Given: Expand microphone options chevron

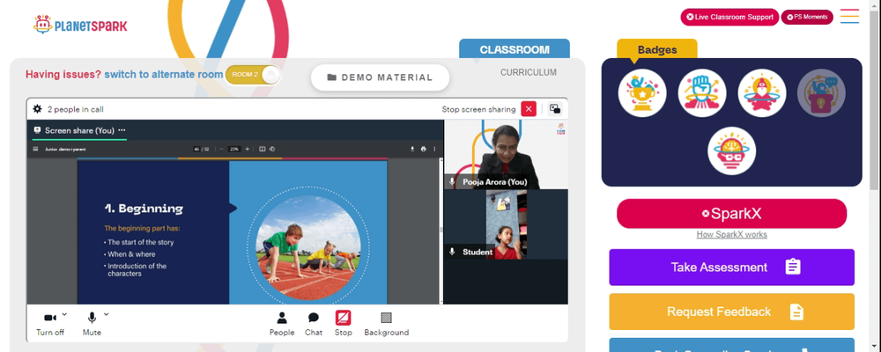Looking at the screenshot, I should [x=107, y=314].
